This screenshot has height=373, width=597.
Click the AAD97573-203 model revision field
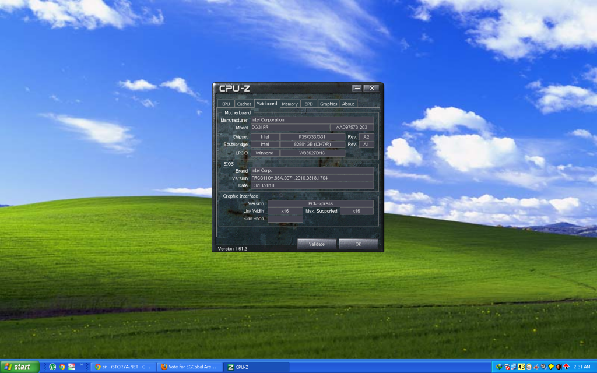coord(352,128)
